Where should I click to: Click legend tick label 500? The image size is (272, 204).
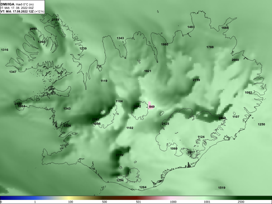pos(104,202)
